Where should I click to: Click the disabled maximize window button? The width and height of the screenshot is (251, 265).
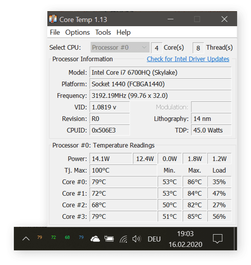[197, 19]
